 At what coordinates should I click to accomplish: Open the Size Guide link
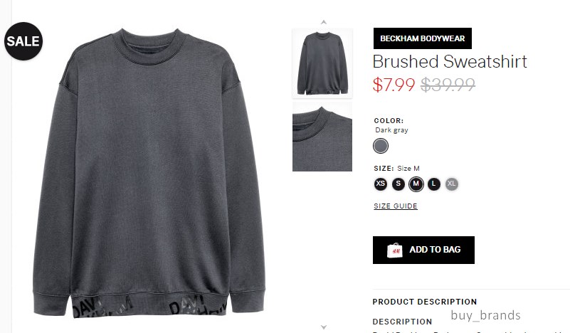click(396, 206)
